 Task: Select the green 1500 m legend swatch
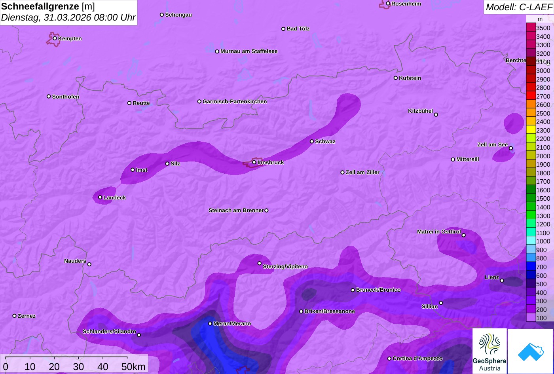531,199
